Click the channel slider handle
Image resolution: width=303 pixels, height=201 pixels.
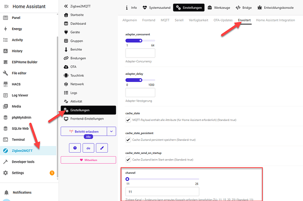127,179
